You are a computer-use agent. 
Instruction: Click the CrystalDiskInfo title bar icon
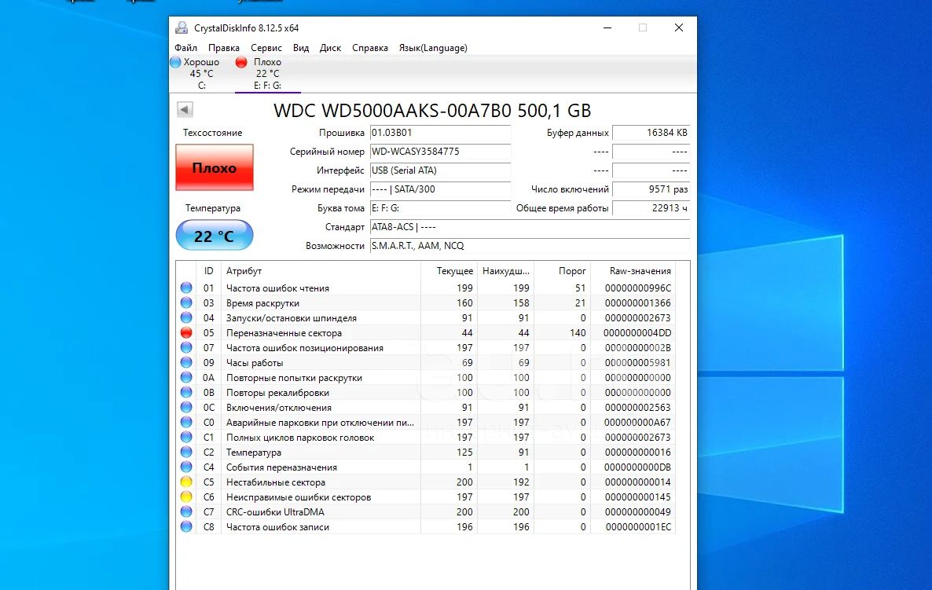pyautogui.click(x=182, y=28)
